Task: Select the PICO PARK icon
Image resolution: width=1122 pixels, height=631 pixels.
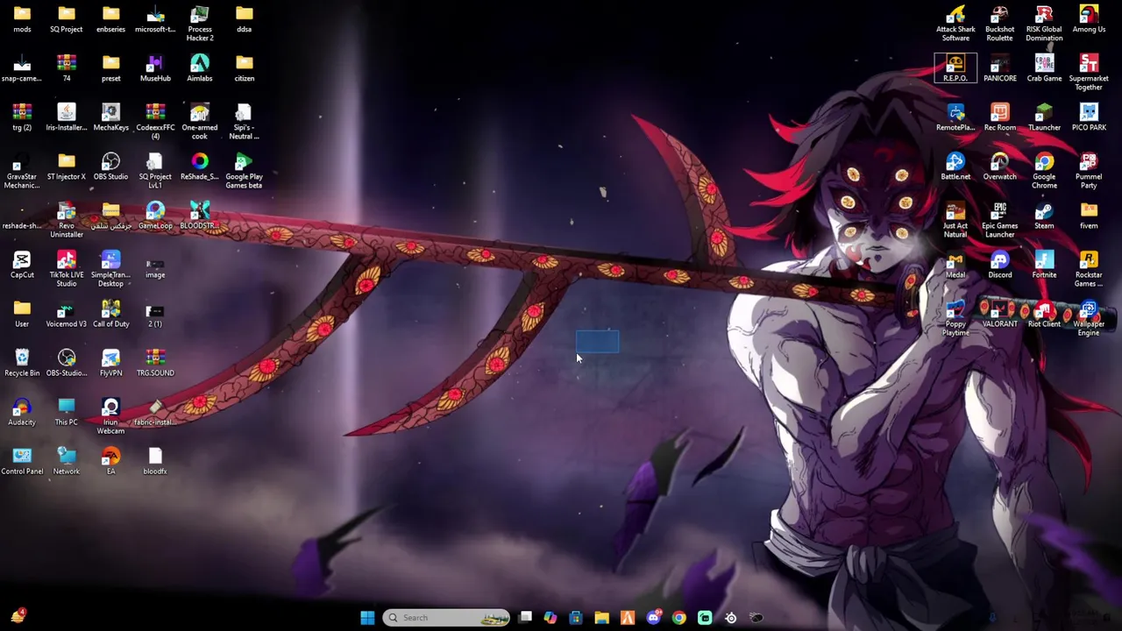Action: (x=1089, y=117)
